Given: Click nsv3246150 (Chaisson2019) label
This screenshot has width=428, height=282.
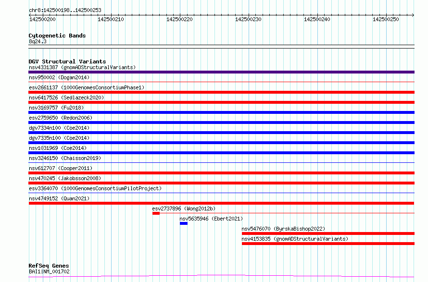Looking at the screenshot, I should 65,158.
